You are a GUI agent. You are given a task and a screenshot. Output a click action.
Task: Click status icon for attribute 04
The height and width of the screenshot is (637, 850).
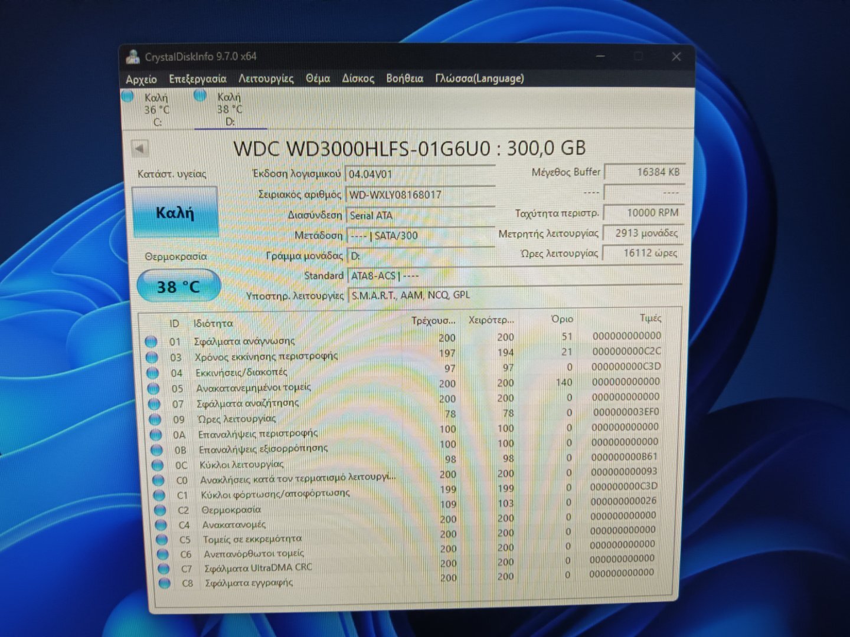click(152, 373)
